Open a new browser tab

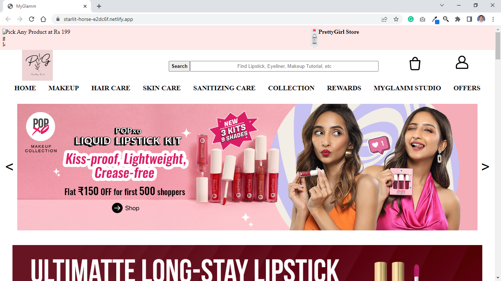[x=99, y=6]
